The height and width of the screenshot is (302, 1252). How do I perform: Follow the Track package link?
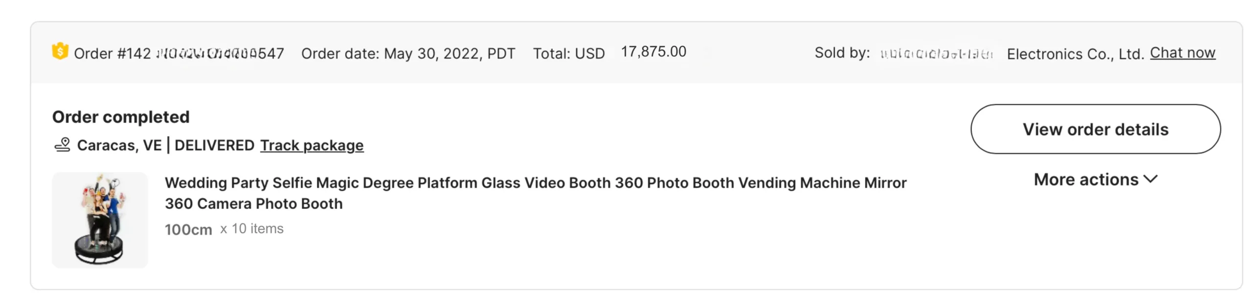312,145
